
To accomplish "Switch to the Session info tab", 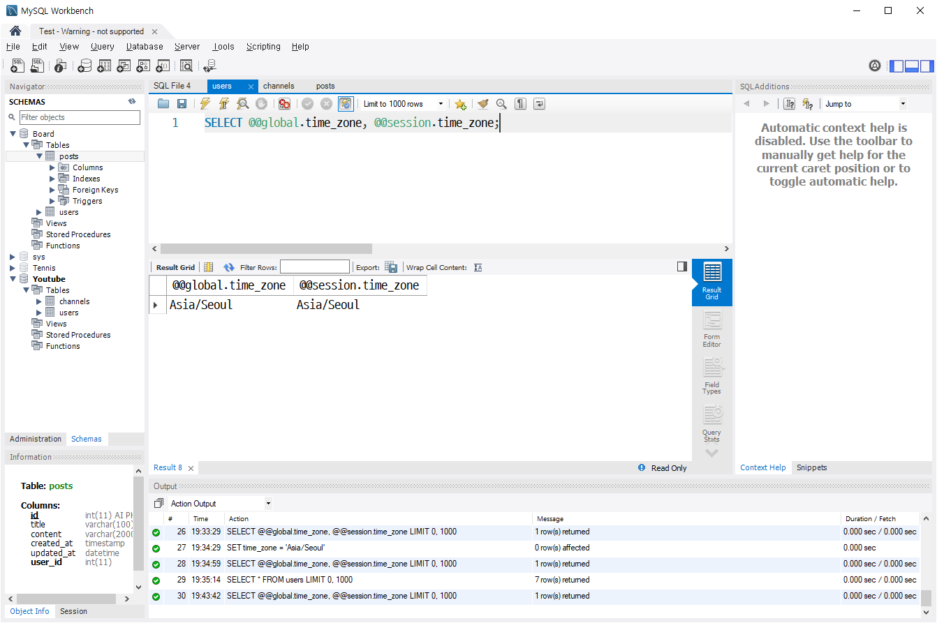I will pyautogui.click(x=73, y=611).
